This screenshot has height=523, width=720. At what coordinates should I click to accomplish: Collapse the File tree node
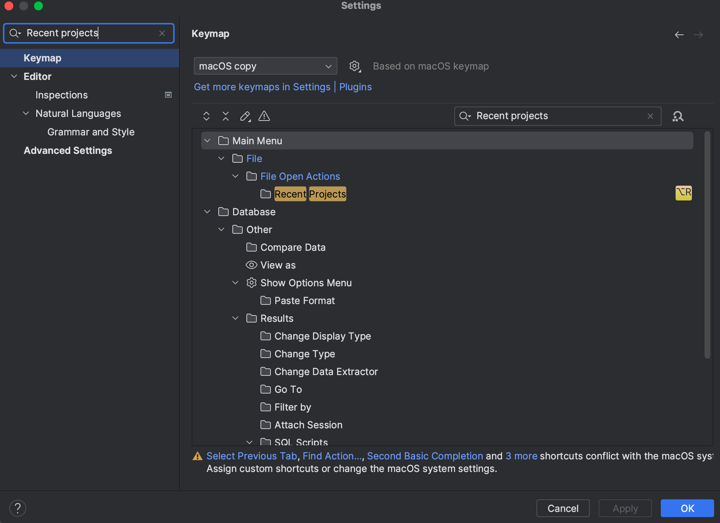222,159
